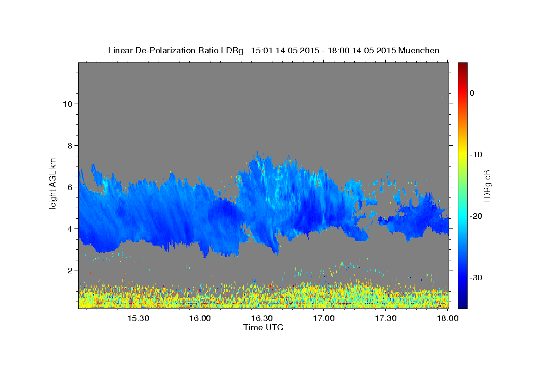Viewport: 555px width, 370px height.
Task: Click the colorbar label '0'
Action: click(472, 93)
